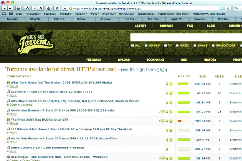Check the Movies search filter checkbox
The width and height of the screenshot is (242, 161).
(147, 46)
